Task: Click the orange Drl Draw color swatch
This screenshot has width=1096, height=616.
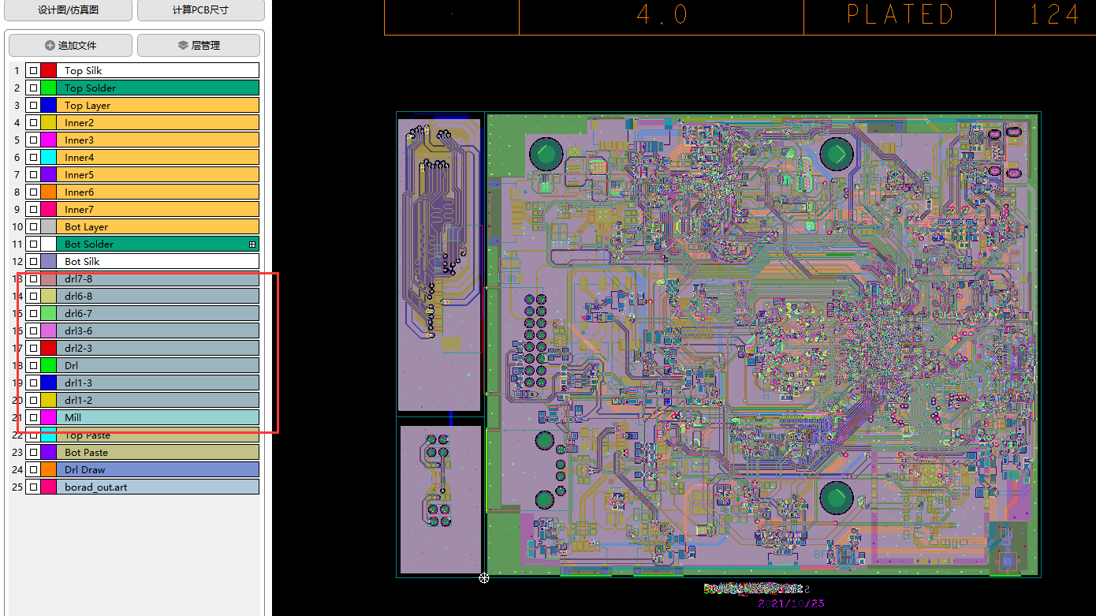Action: click(49, 470)
